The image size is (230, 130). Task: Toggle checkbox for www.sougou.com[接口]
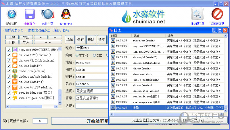point(8,98)
